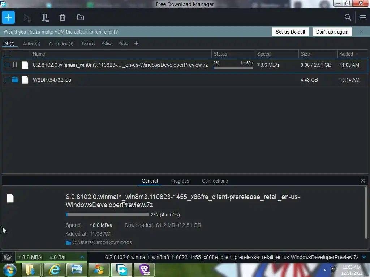This screenshot has height=277, width=370.
Task: Collapse details using bottom-right chevron
Action: tap(364, 257)
